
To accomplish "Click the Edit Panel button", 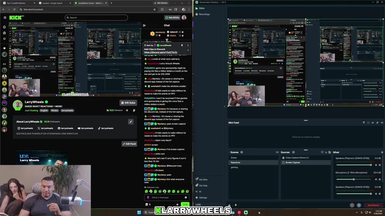I will 129,144.
